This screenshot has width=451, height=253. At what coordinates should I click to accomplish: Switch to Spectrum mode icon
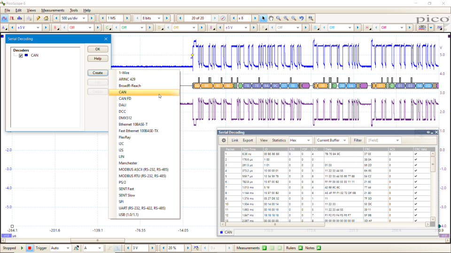[x=21, y=18]
